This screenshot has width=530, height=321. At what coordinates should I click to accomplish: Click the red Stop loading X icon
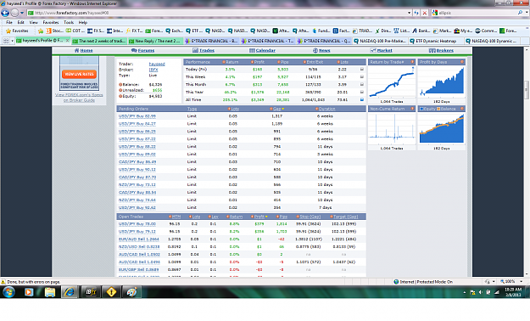click(425, 13)
